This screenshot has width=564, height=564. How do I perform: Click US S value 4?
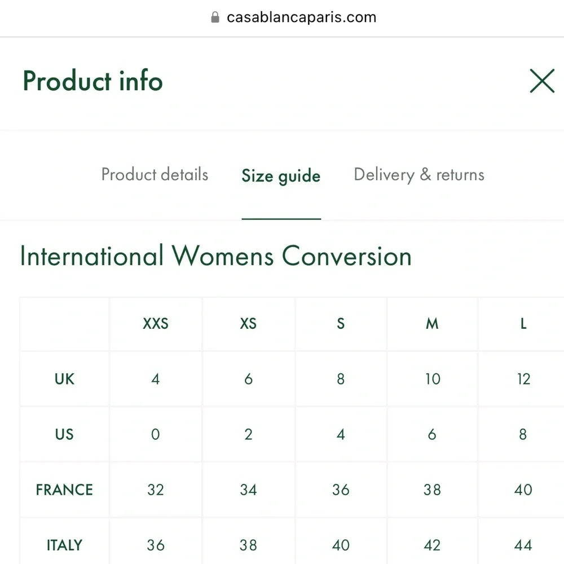click(341, 434)
